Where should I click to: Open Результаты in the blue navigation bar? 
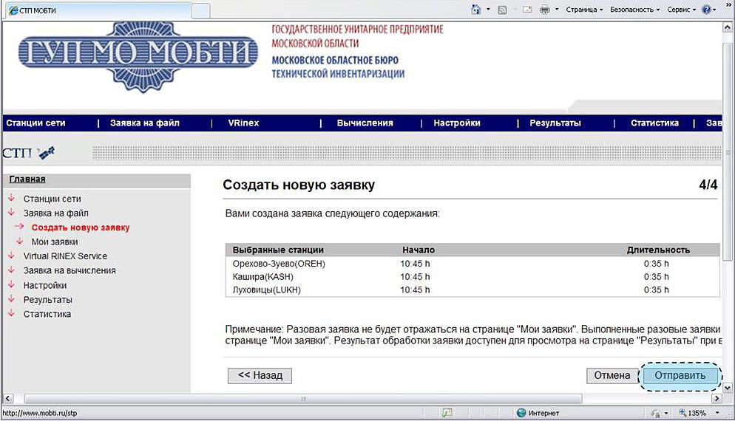555,123
